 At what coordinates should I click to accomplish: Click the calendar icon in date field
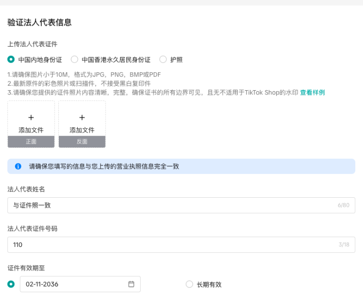tap(131, 284)
